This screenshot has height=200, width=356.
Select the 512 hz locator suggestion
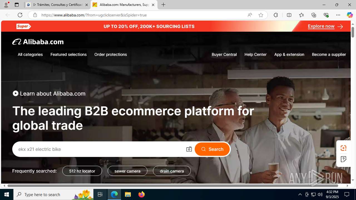(x=82, y=171)
